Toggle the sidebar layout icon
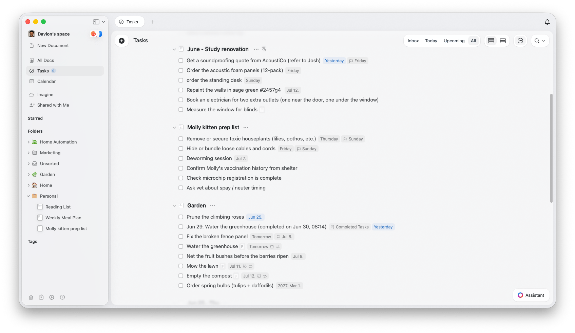The height and width of the screenshot is (333, 575). pyautogui.click(x=96, y=22)
